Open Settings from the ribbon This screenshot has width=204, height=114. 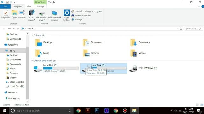[67, 15]
